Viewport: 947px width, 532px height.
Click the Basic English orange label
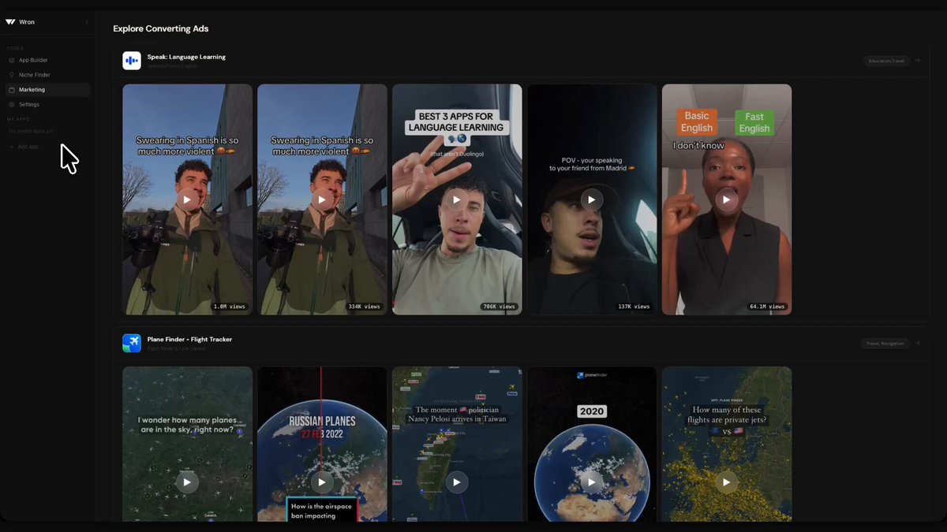697,122
